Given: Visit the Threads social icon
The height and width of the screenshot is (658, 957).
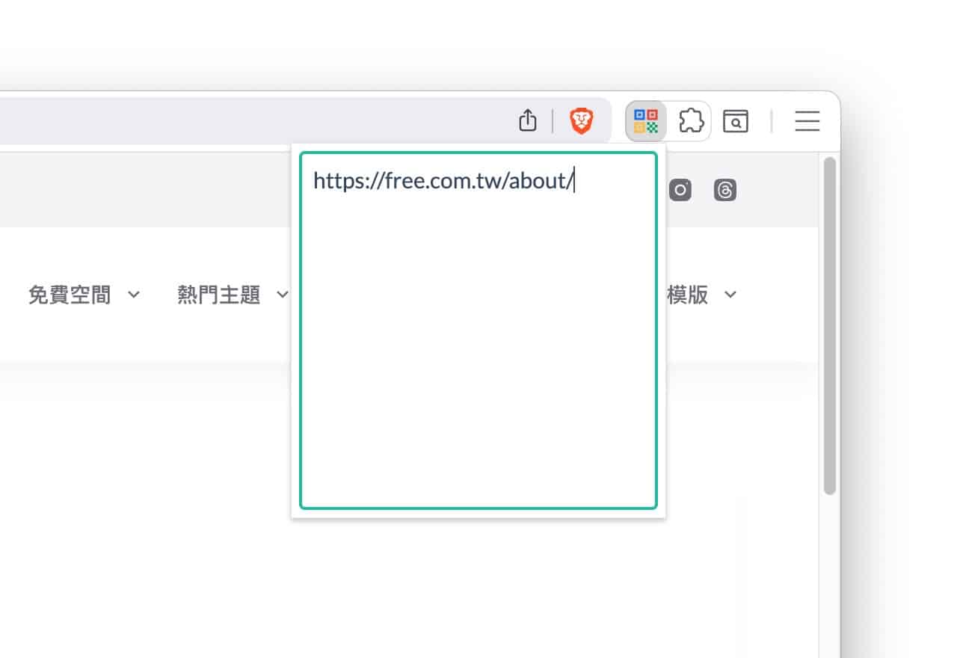Looking at the screenshot, I should pyautogui.click(x=725, y=190).
